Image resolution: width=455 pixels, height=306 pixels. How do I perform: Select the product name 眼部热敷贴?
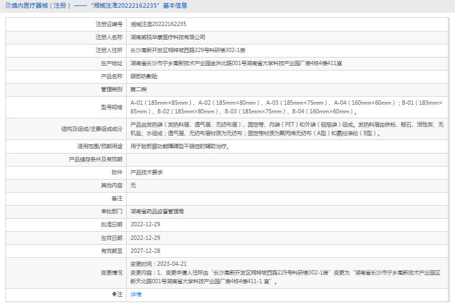(145, 76)
